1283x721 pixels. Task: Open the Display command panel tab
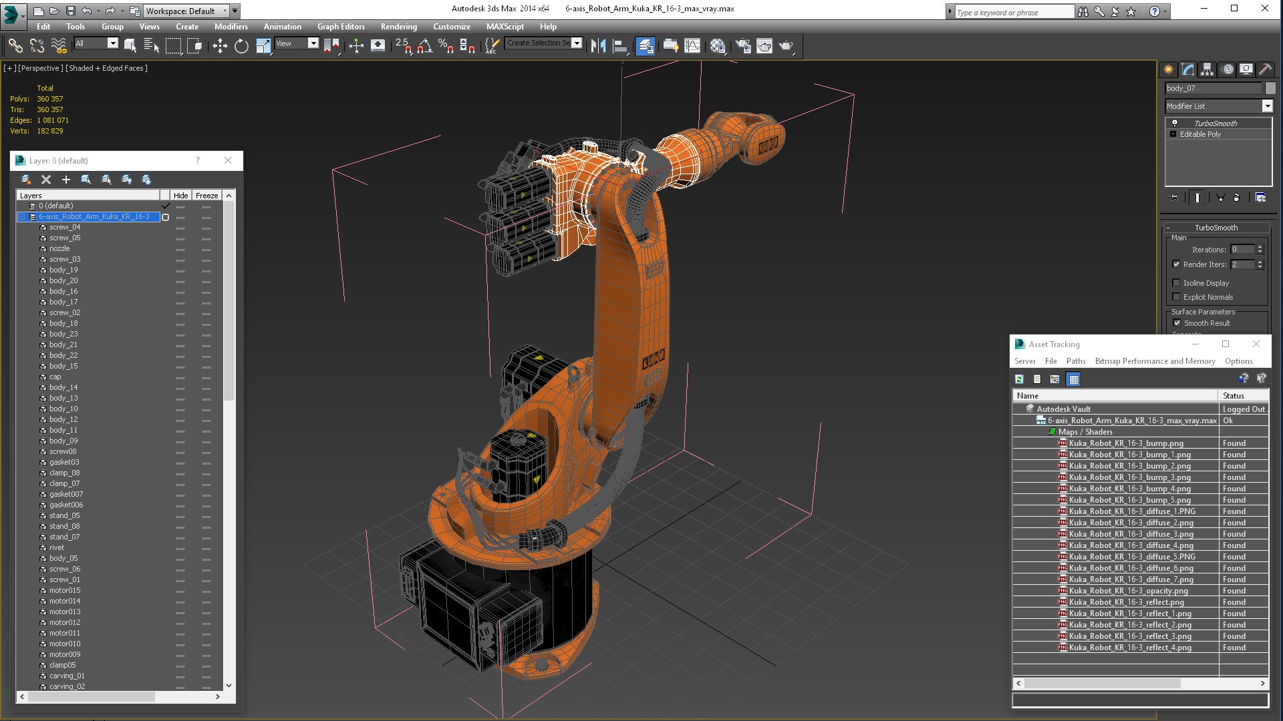[1246, 69]
